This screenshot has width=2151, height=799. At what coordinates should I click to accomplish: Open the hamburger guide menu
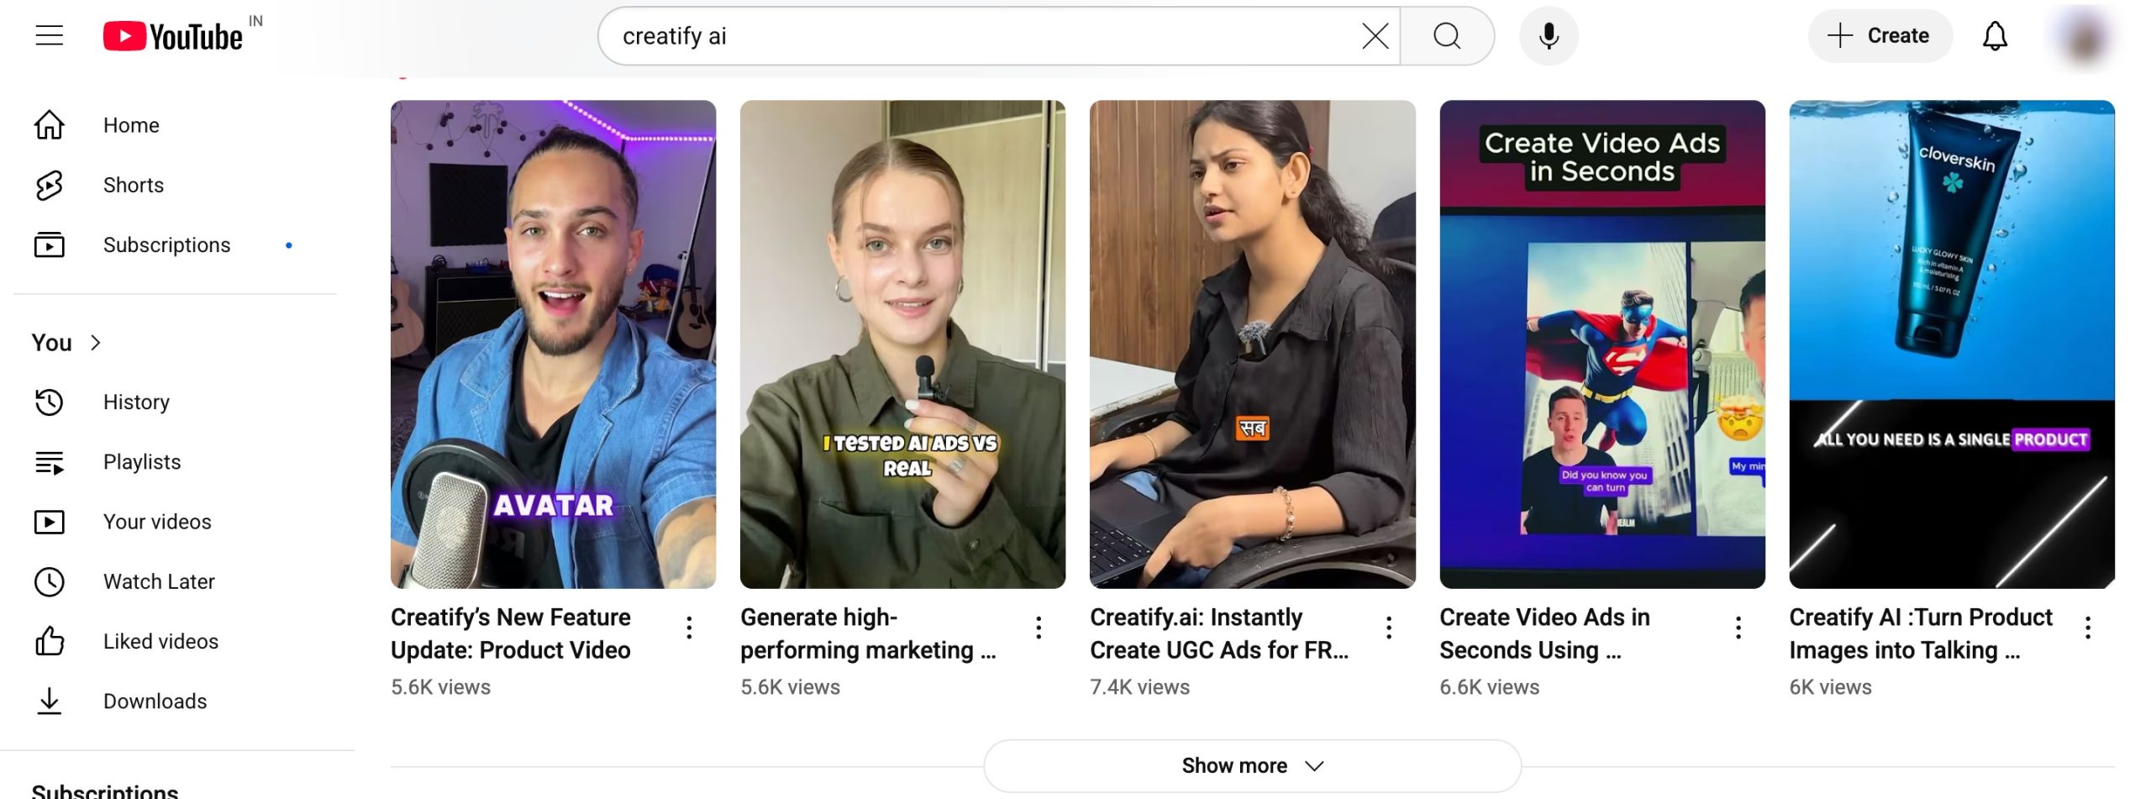[x=50, y=35]
